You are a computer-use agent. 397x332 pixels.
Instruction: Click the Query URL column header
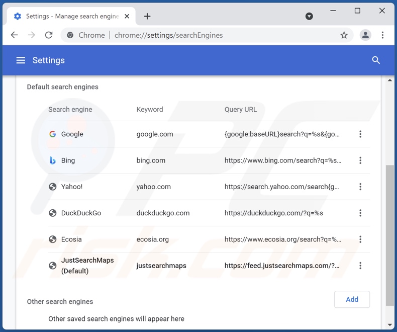coord(241,110)
